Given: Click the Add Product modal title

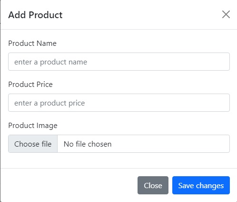Looking at the screenshot, I should pyautogui.click(x=35, y=15).
